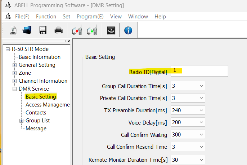Click the Radio ID[Digital] input field
This screenshot has width=247, height=165.
pos(199,71)
